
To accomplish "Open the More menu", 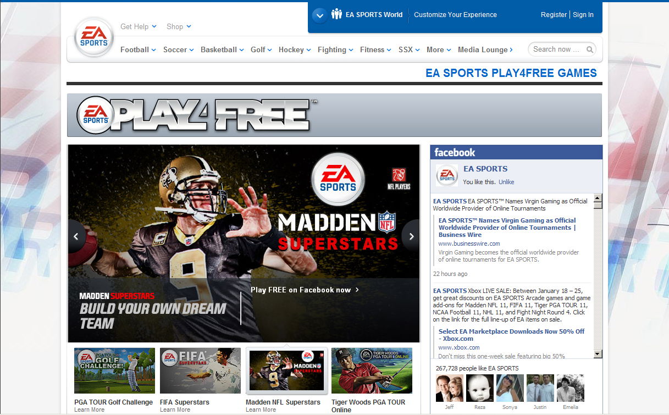I will (x=439, y=49).
